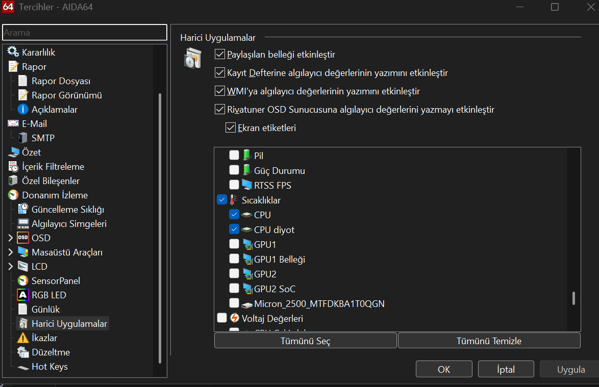The height and width of the screenshot is (387, 599).
Task: Click the OSD icon in tree
Action: pos(23,238)
